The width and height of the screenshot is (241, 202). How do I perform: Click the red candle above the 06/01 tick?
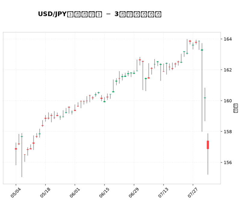(x=75, y=110)
